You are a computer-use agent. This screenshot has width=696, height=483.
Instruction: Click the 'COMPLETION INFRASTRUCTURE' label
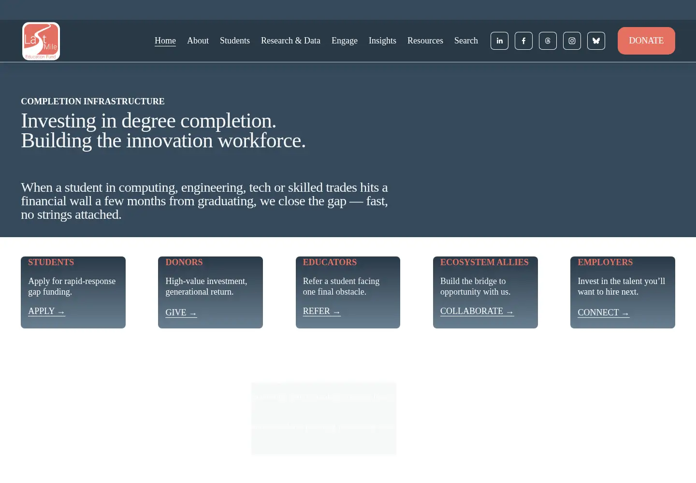(x=93, y=101)
